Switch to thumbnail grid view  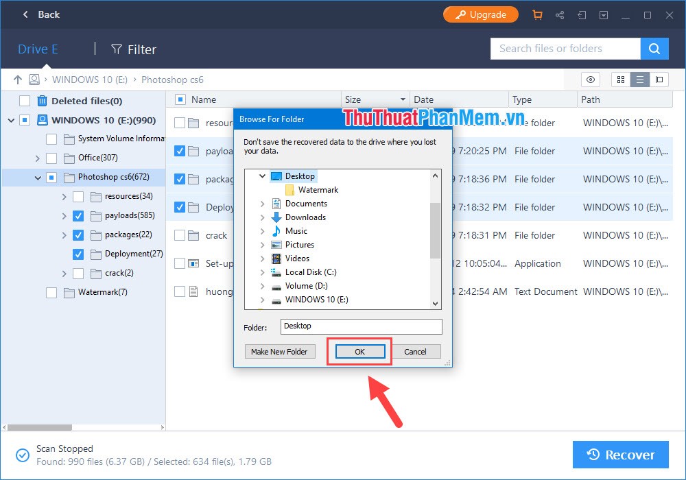(620, 80)
